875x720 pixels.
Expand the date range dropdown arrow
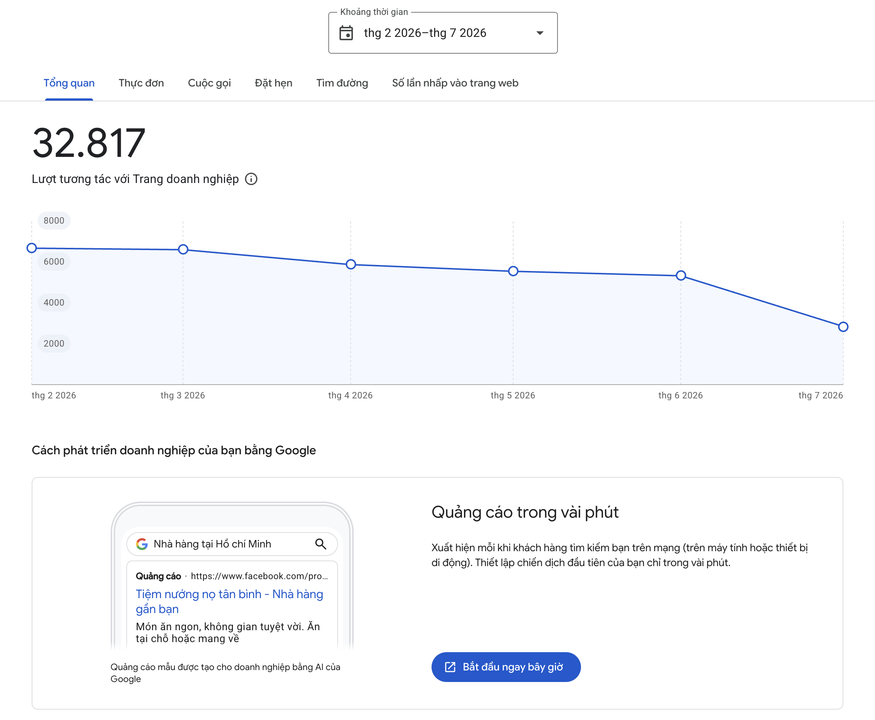click(540, 33)
